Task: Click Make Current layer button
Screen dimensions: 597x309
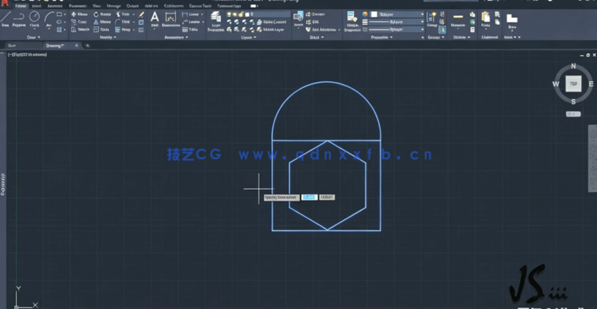Action: click(271, 22)
